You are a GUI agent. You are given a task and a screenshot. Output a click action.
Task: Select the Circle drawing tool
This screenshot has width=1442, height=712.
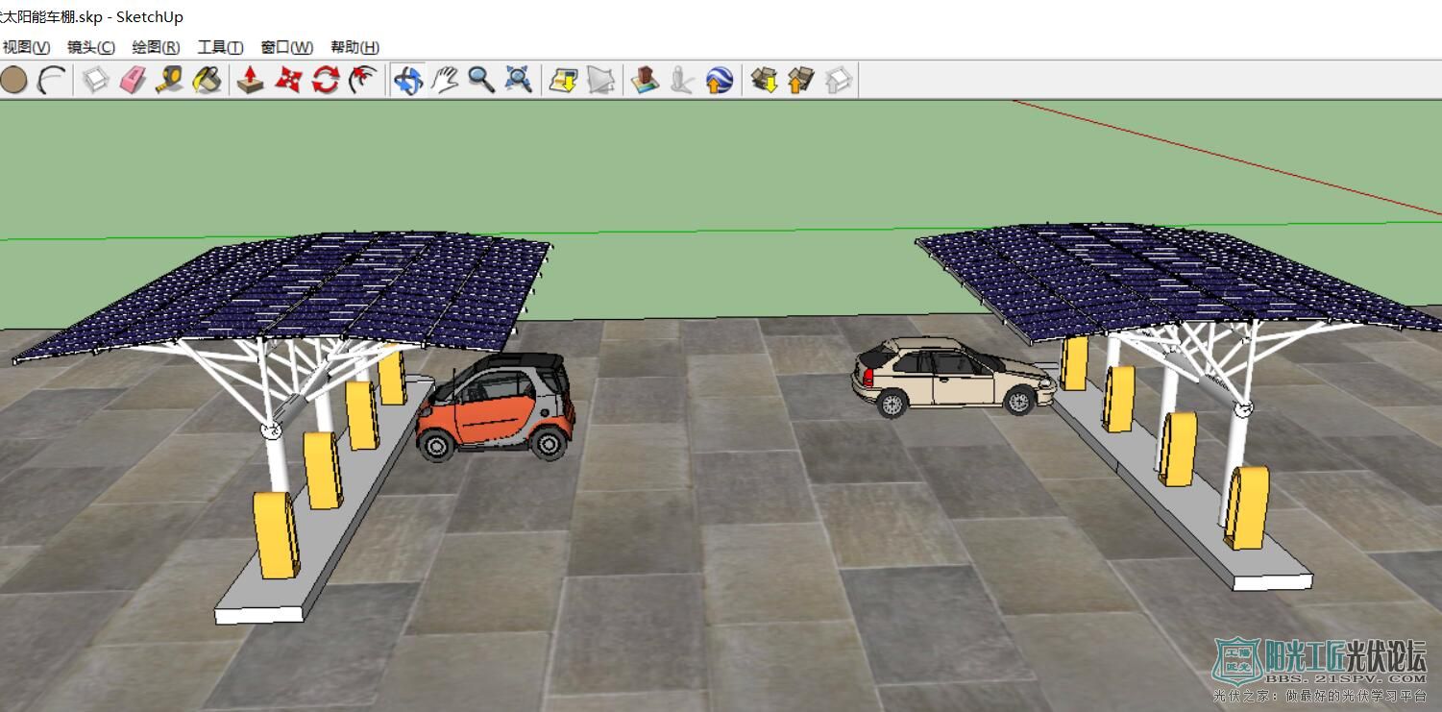(x=13, y=80)
